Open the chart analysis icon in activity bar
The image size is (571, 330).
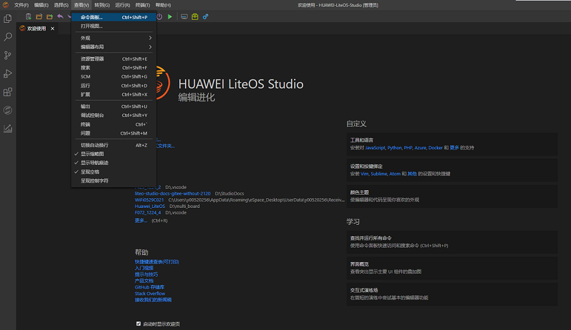7,128
